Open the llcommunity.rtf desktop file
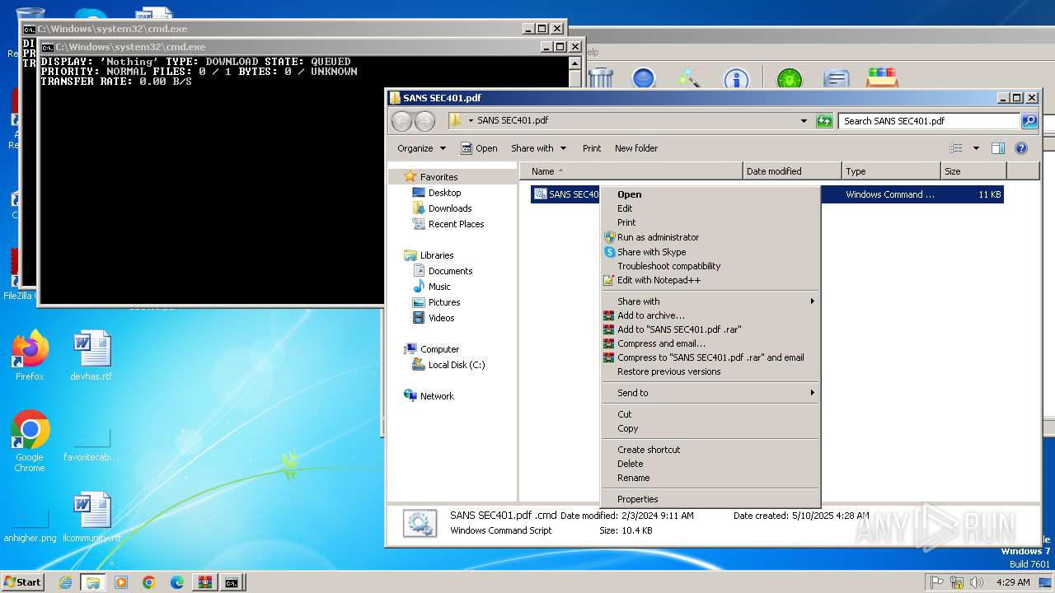Viewport: 1055px width, 593px height. tap(91, 517)
